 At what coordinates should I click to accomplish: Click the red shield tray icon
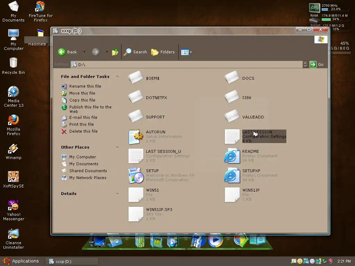pos(331,261)
